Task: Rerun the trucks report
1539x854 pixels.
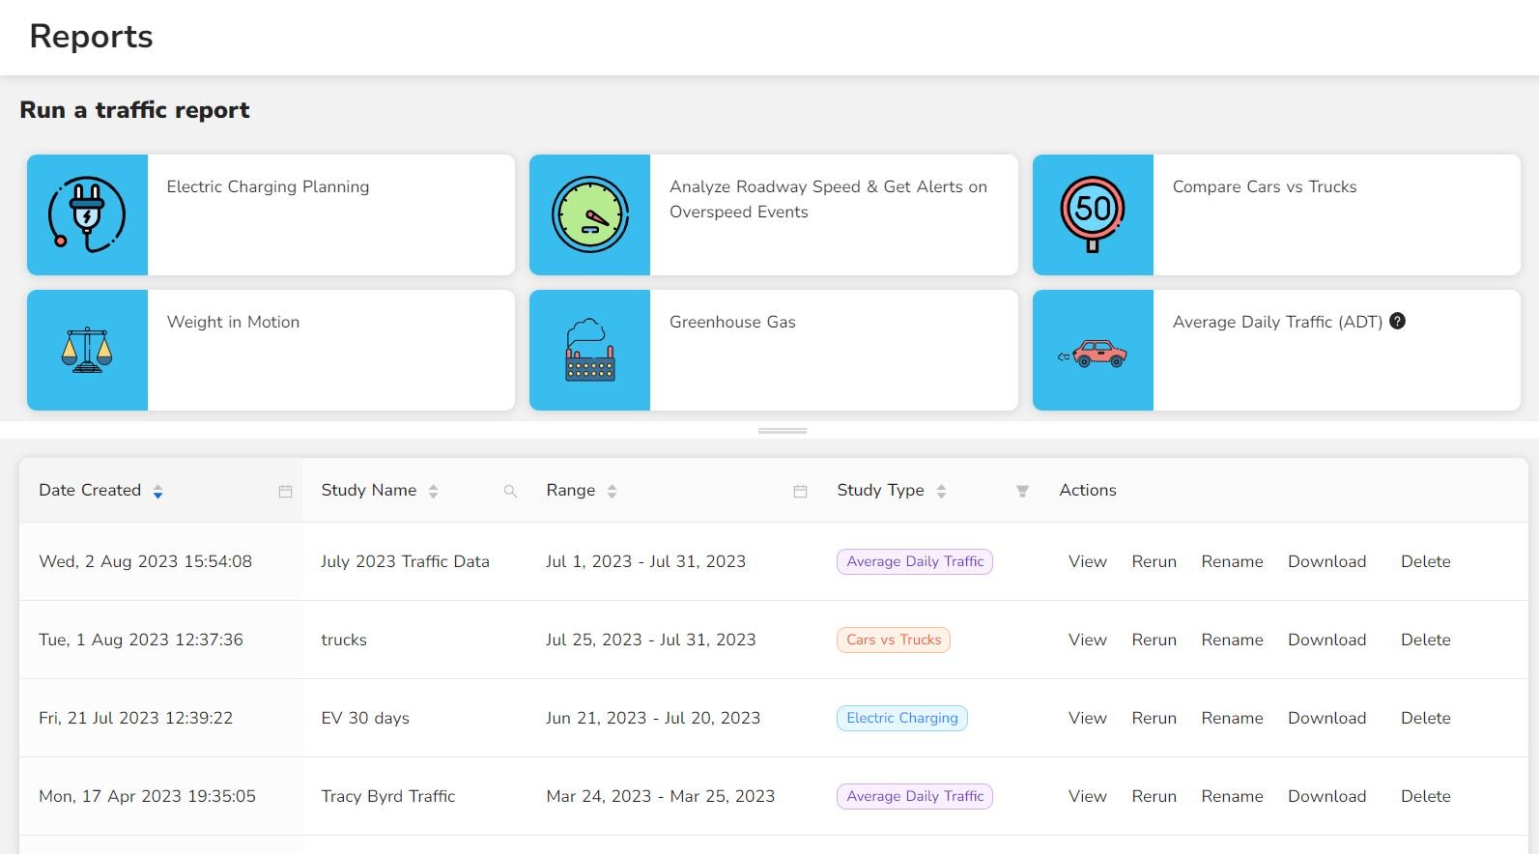Action: coord(1154,640)
